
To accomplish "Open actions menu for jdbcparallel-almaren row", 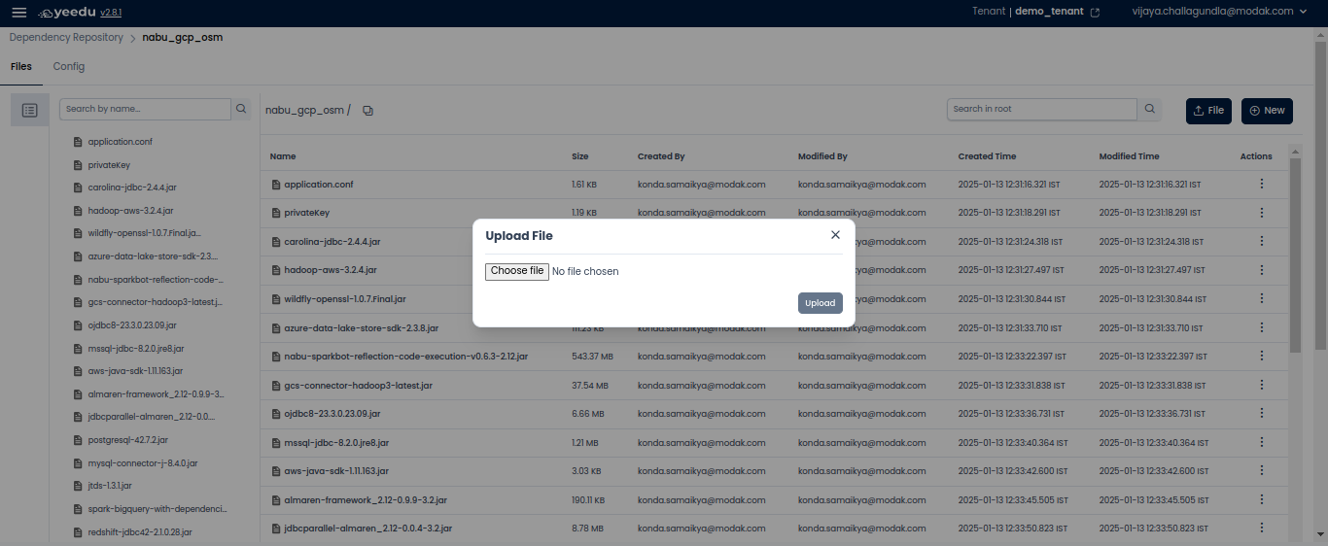I will point(1262,529).
